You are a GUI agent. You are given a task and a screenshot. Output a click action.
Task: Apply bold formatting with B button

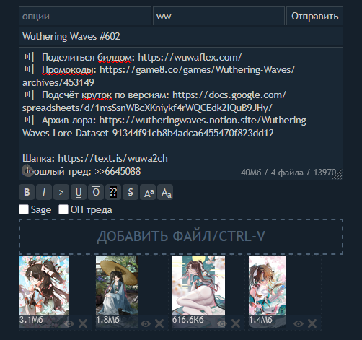(x=27, y=192)
